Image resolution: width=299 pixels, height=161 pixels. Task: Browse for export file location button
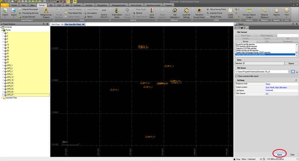coord(293,72)
